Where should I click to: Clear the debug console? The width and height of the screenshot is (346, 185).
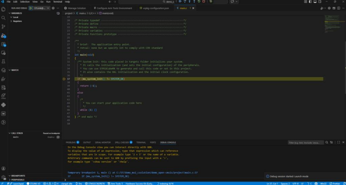tap(332, 143)
